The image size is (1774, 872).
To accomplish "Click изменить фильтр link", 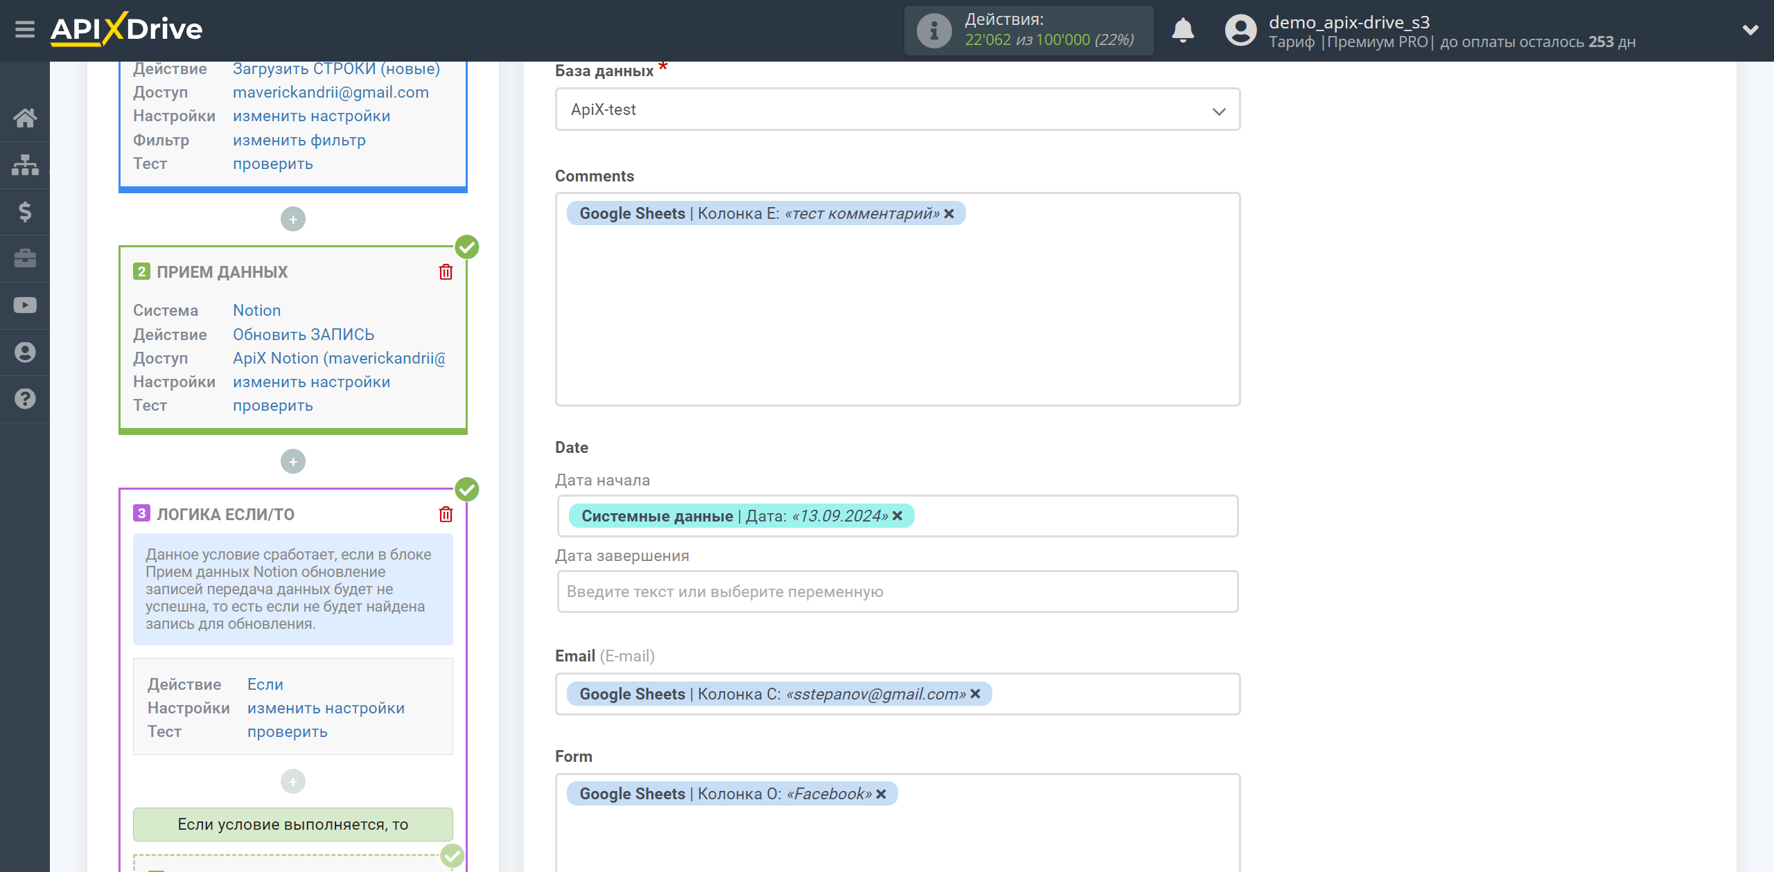I will click(299, 140).
